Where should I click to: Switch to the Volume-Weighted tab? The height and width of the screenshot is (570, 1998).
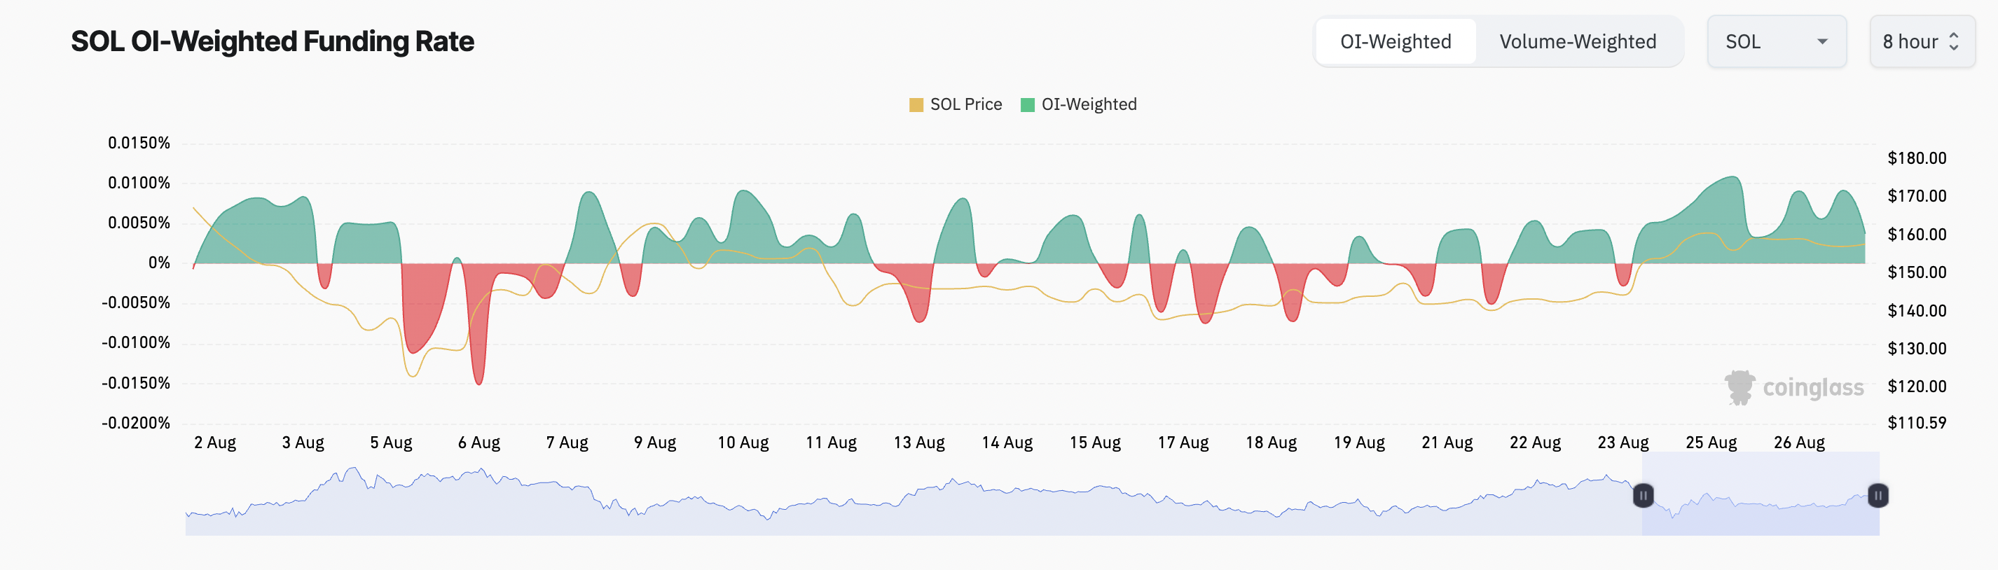click(x=1578, y=42)
